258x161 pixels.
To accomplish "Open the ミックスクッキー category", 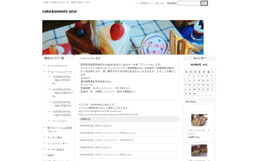I will 57,143.
